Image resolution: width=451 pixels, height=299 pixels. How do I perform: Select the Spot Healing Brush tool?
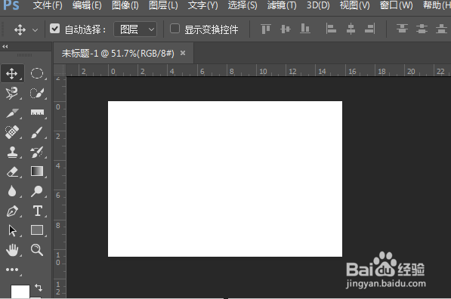coord(12,133)
